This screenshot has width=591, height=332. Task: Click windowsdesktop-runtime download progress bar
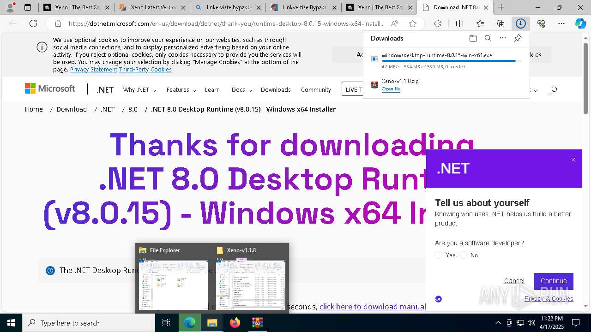pyautogui.click(x=452, y=61)
